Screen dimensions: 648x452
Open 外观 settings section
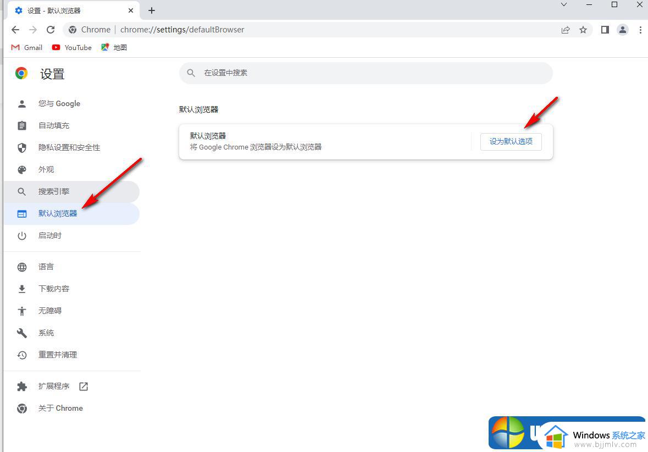(x=71, y=169)
